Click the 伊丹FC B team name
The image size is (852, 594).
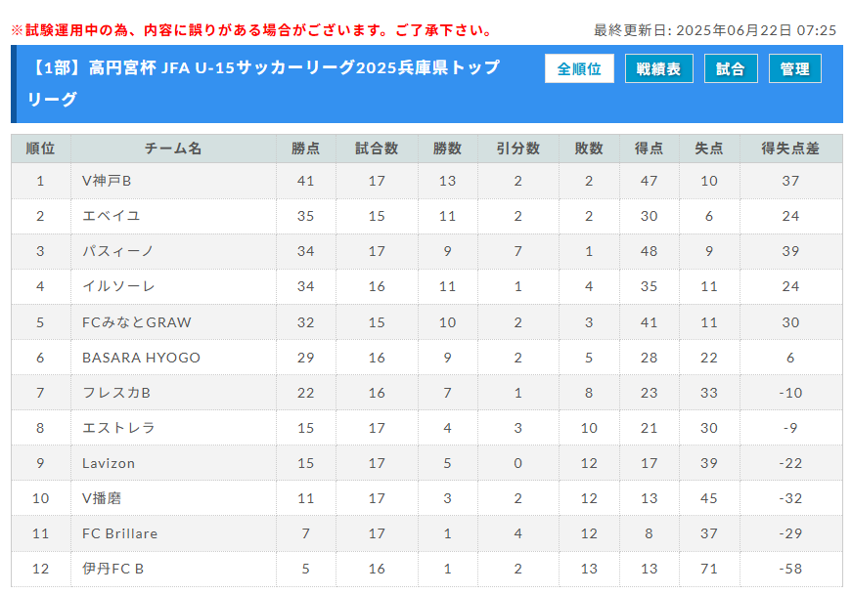pyautogui.click(x=112, y=569)
